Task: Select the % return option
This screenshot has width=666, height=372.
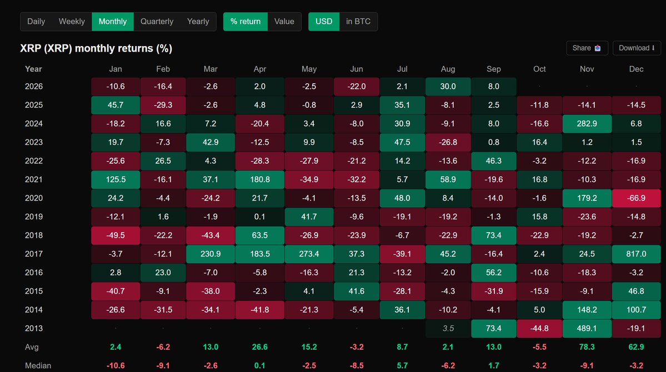Action: [246, 22]
